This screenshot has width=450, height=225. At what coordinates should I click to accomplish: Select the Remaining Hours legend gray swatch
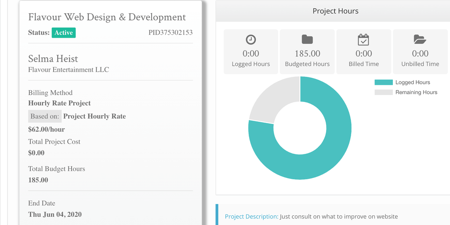(x=383, y=92)
